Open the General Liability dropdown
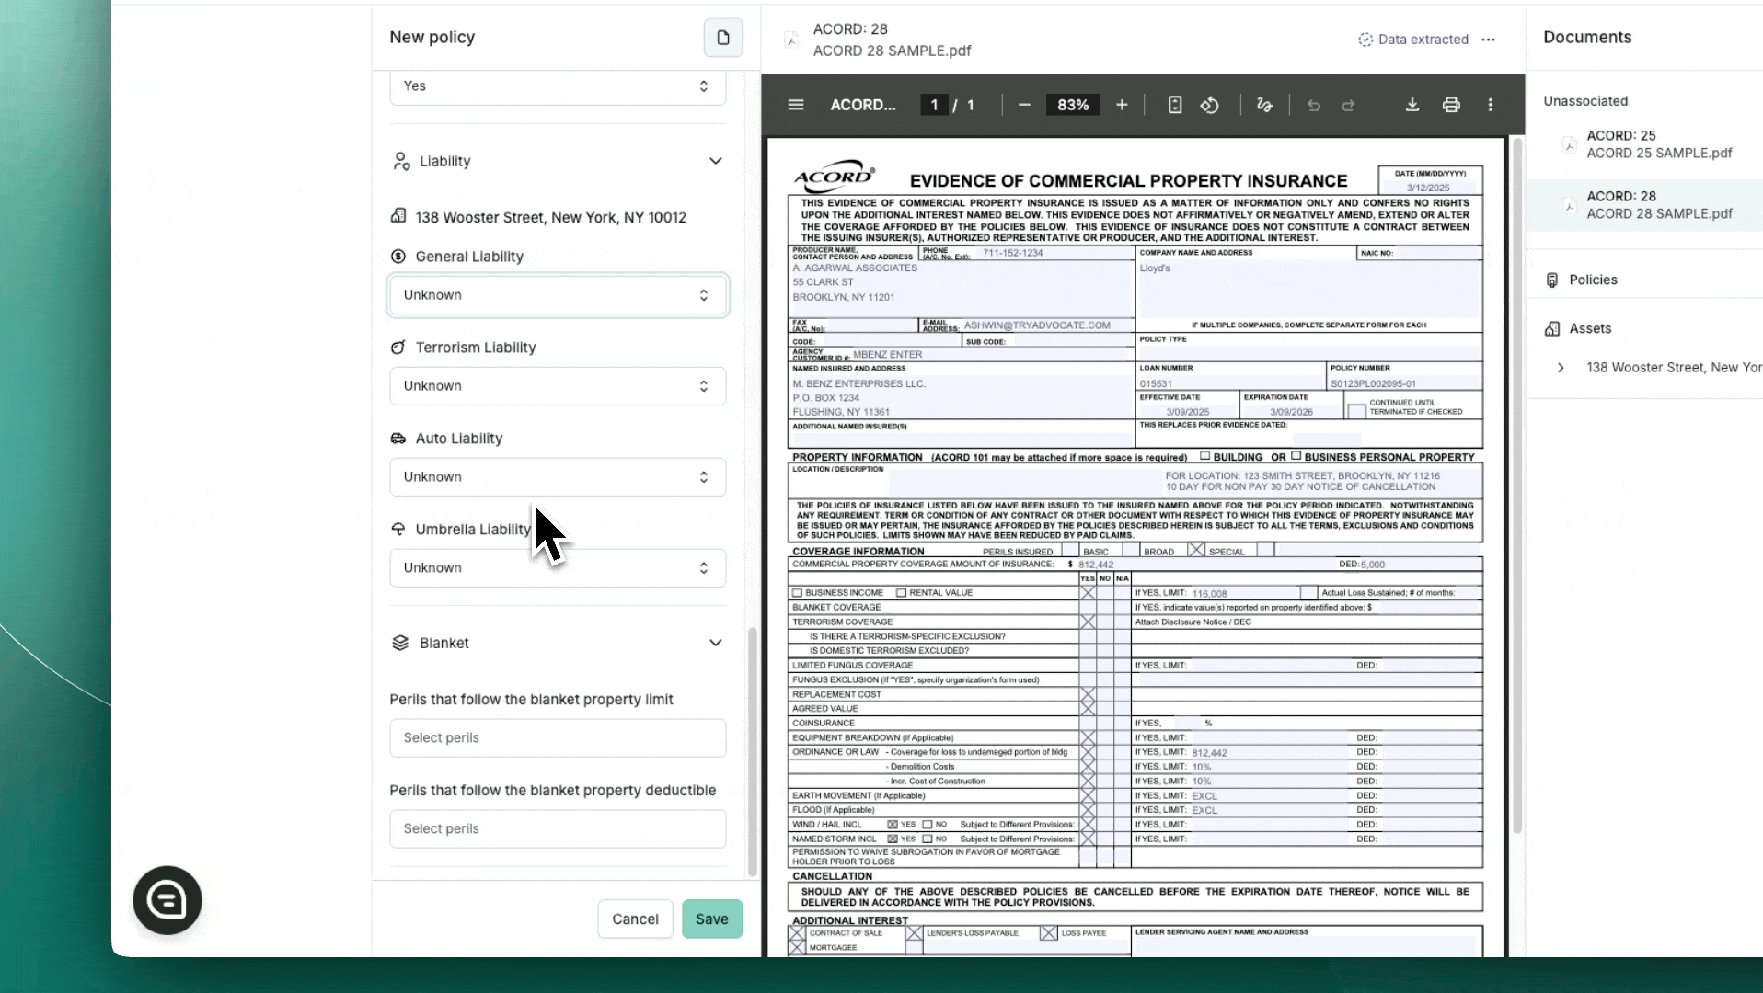 coord(558,295)
